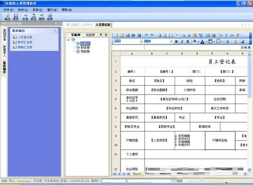Image resolution: width=253 pixels, height=185 pixels.
Task: Select the highlighted first department tree node
Action: 85,44
